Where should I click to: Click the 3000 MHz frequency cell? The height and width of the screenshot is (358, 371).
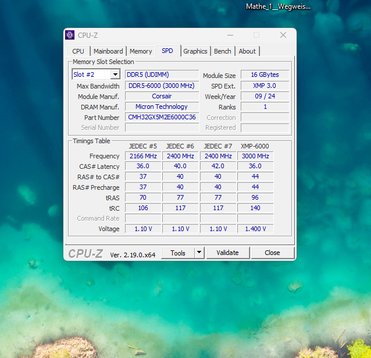point(255,156)
